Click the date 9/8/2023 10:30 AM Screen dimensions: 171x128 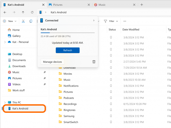pyautogui.click(x=134, y=80)
